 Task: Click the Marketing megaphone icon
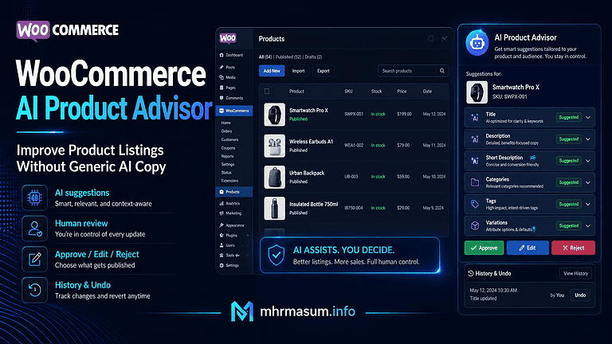[x=222, y=213]
